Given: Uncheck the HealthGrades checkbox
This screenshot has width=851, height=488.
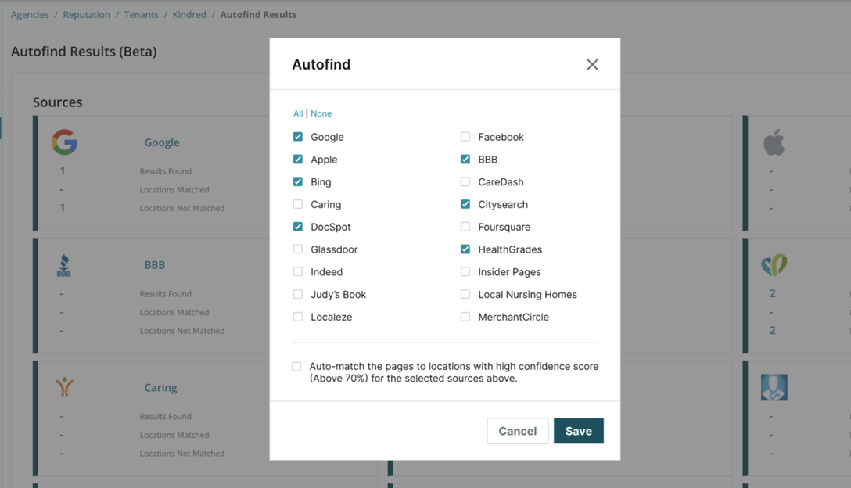Looking at the screenshot, I should pyautogui.click(x=465, y=249).
